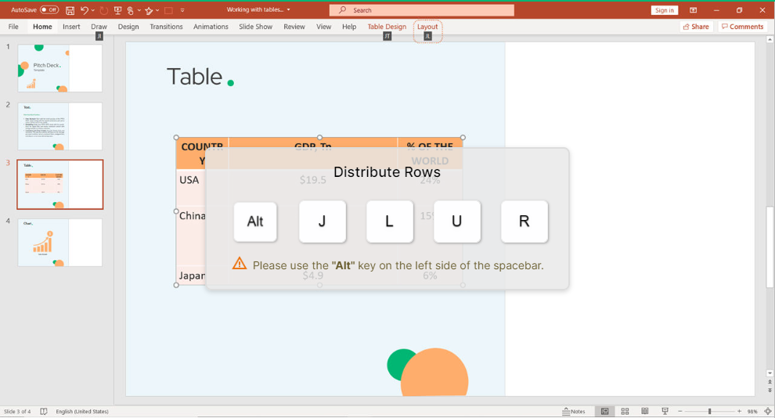Image resolution: width=775 pixels, height=418 pixels.
Task: Click the 98% zoom level
Action: 752,412
